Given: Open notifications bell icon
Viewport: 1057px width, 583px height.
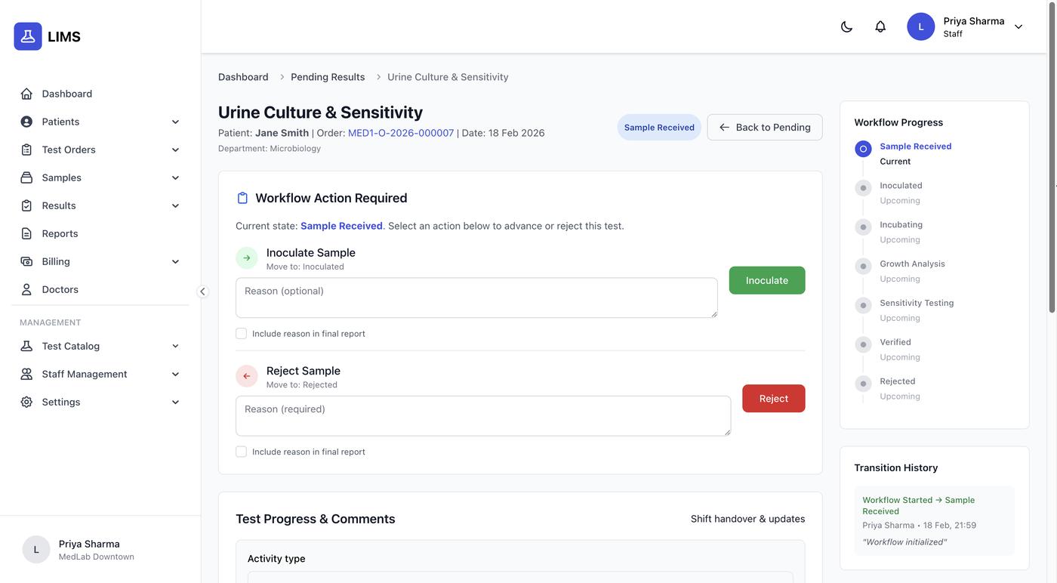Looking at the screenshot, I should (x=880, y=26).
